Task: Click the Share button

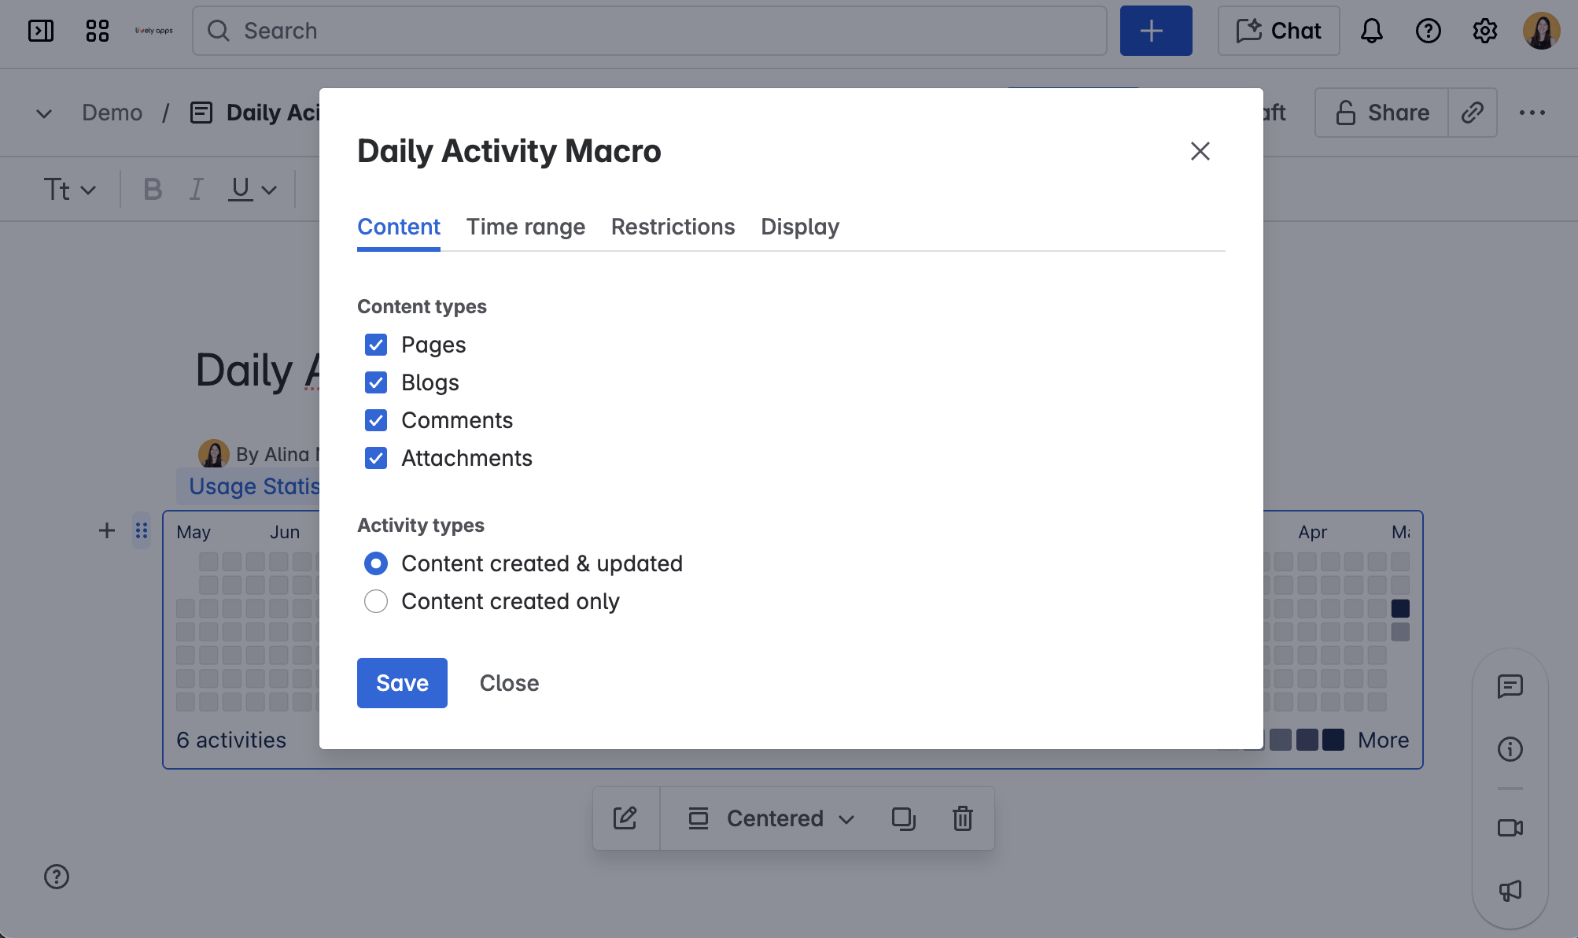Action: pos(1381,112)
